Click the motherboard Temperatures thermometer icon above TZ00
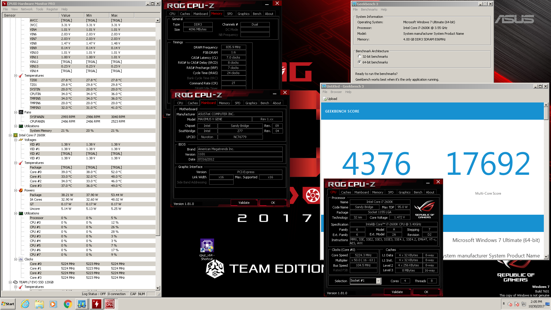Viewport: 551px width, 310px height. (x=21, y=75)
